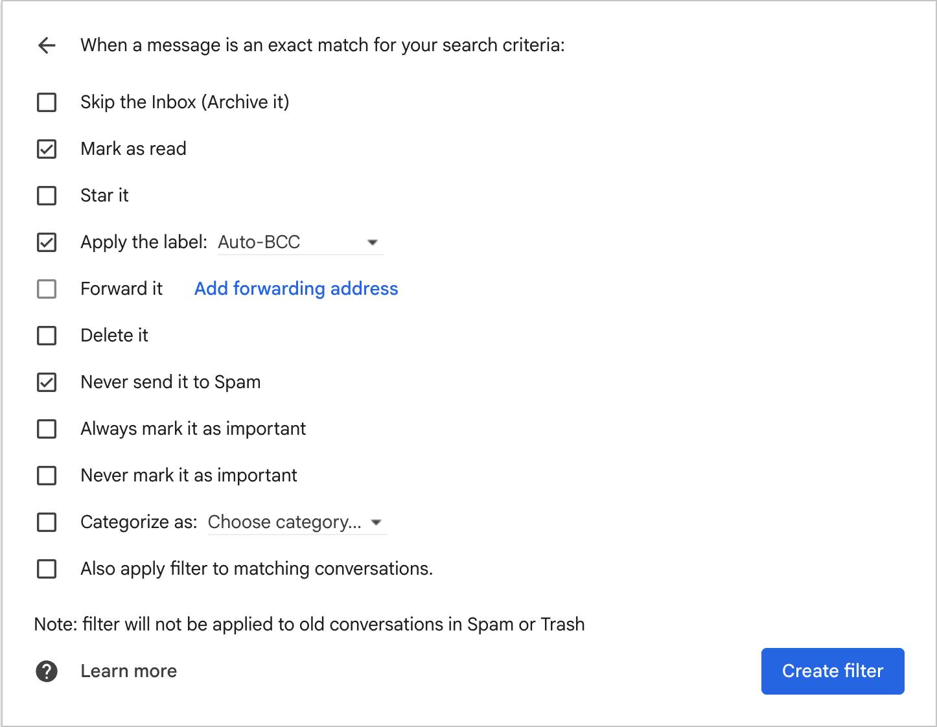Check Also apply filter to matching conversations
937x727 pixels.
click(x=46, y=569)
